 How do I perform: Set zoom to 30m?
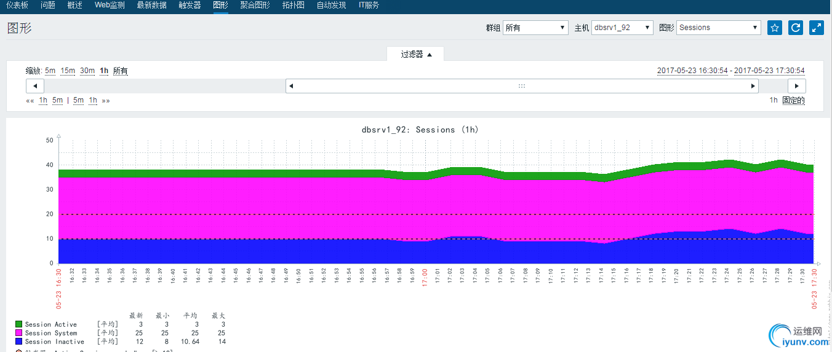point(87,71)
